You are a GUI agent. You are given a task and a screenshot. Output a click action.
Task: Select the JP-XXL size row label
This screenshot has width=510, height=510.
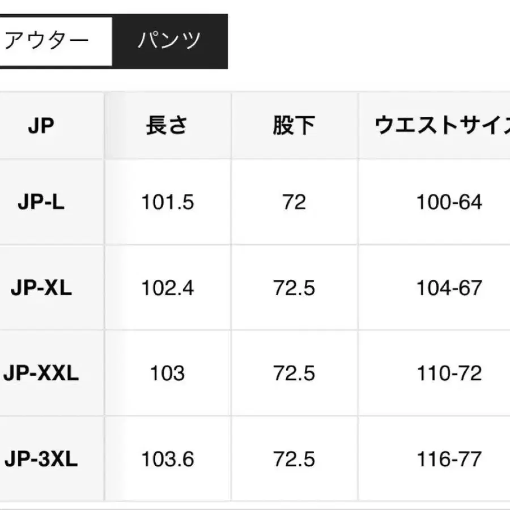tap(41, 373)
